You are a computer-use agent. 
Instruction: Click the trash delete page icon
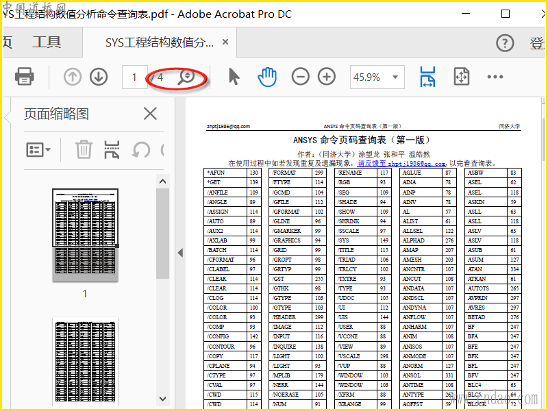point(84,149)
